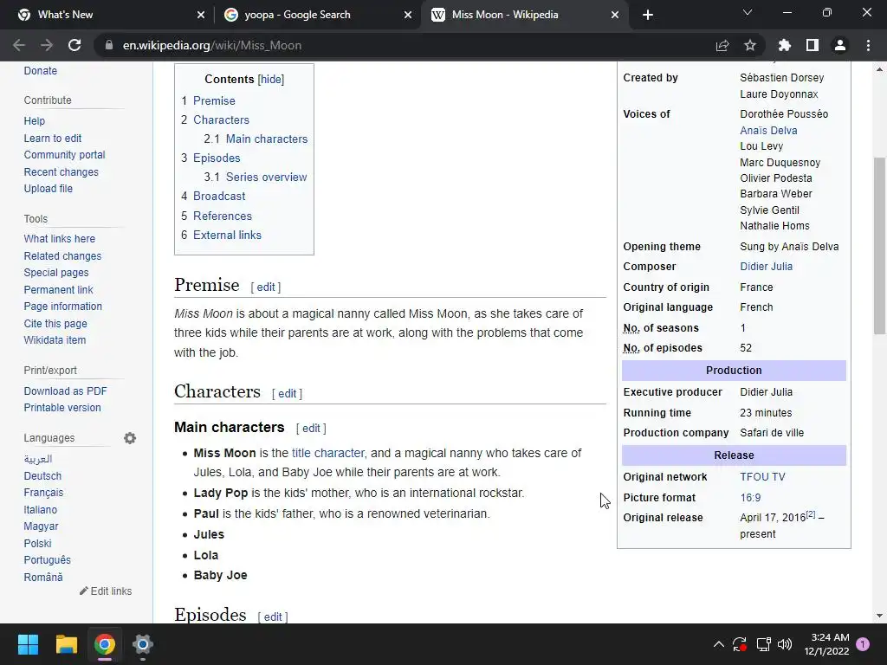The image size is (887, 665).
Task: Open Anaïs Delva infobox link
Action: coord(769,131)
